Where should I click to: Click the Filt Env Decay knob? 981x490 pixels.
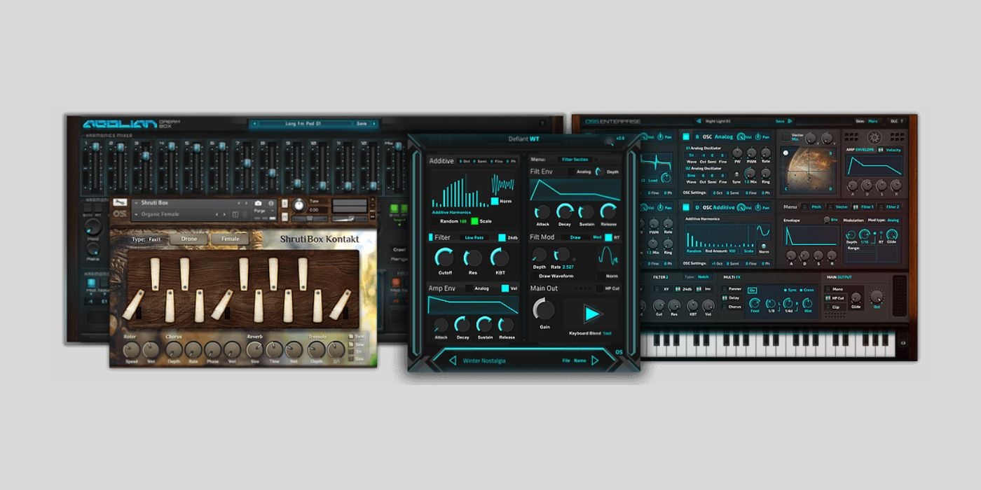(565, 211)
